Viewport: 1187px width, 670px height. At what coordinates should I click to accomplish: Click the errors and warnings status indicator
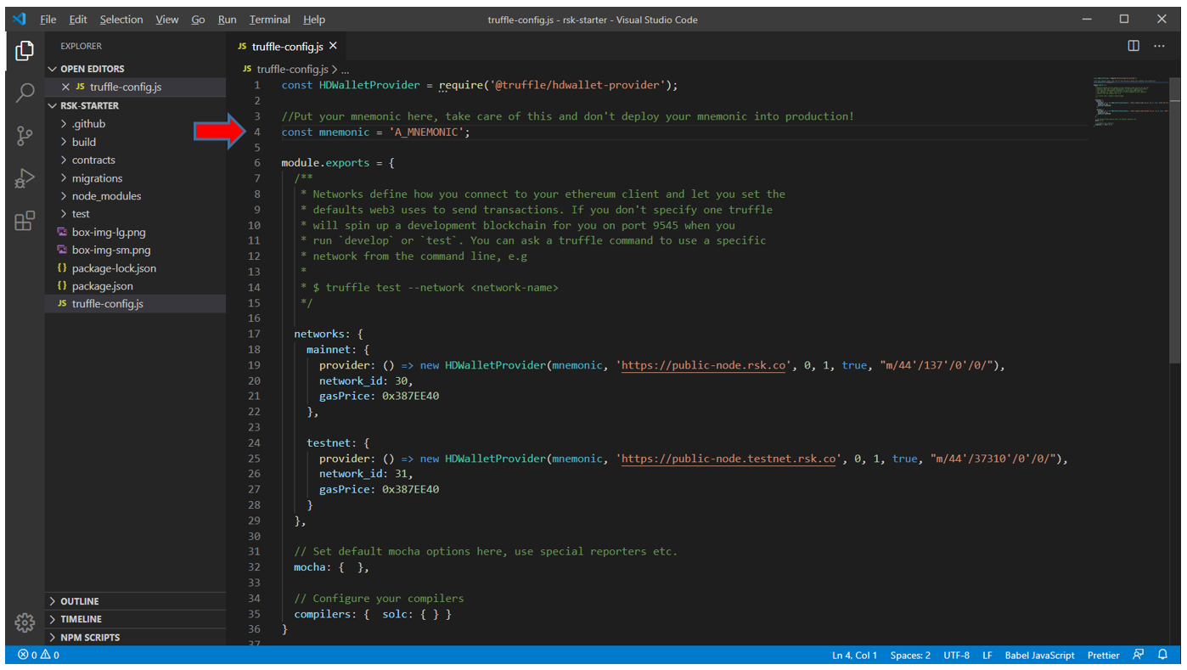(x=38, y=655)
